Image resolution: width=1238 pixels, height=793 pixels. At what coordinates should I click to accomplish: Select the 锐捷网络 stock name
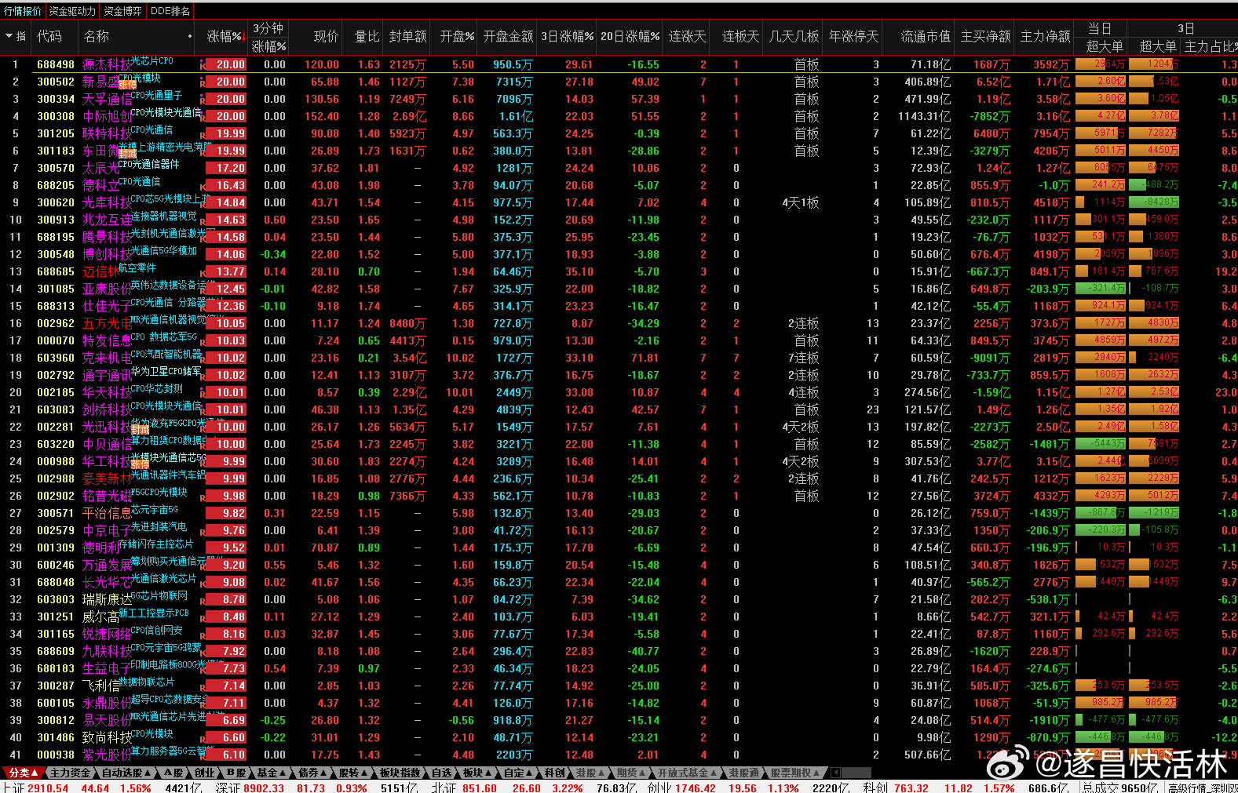[x=107, y=635]
